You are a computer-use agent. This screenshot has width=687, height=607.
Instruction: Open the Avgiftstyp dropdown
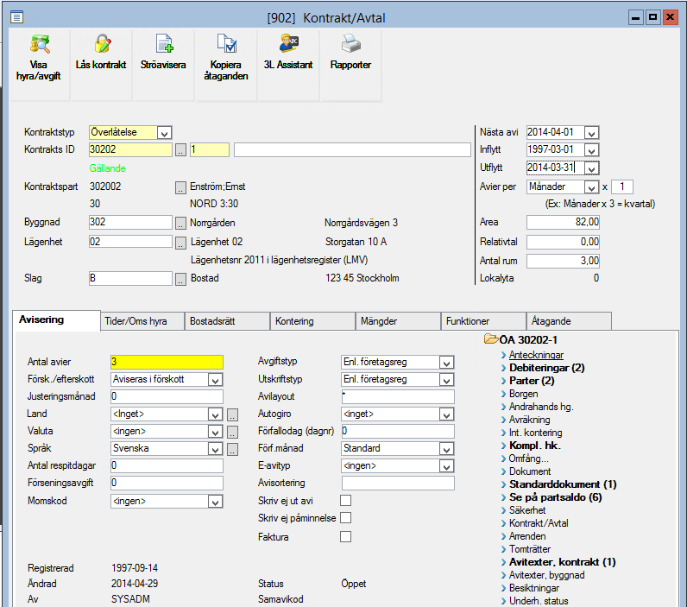(446, 363)
